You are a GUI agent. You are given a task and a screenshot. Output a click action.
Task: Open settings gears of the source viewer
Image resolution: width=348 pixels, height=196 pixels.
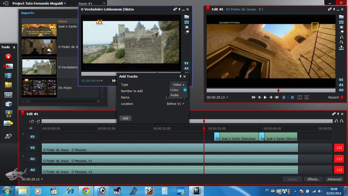coord(175,9)
